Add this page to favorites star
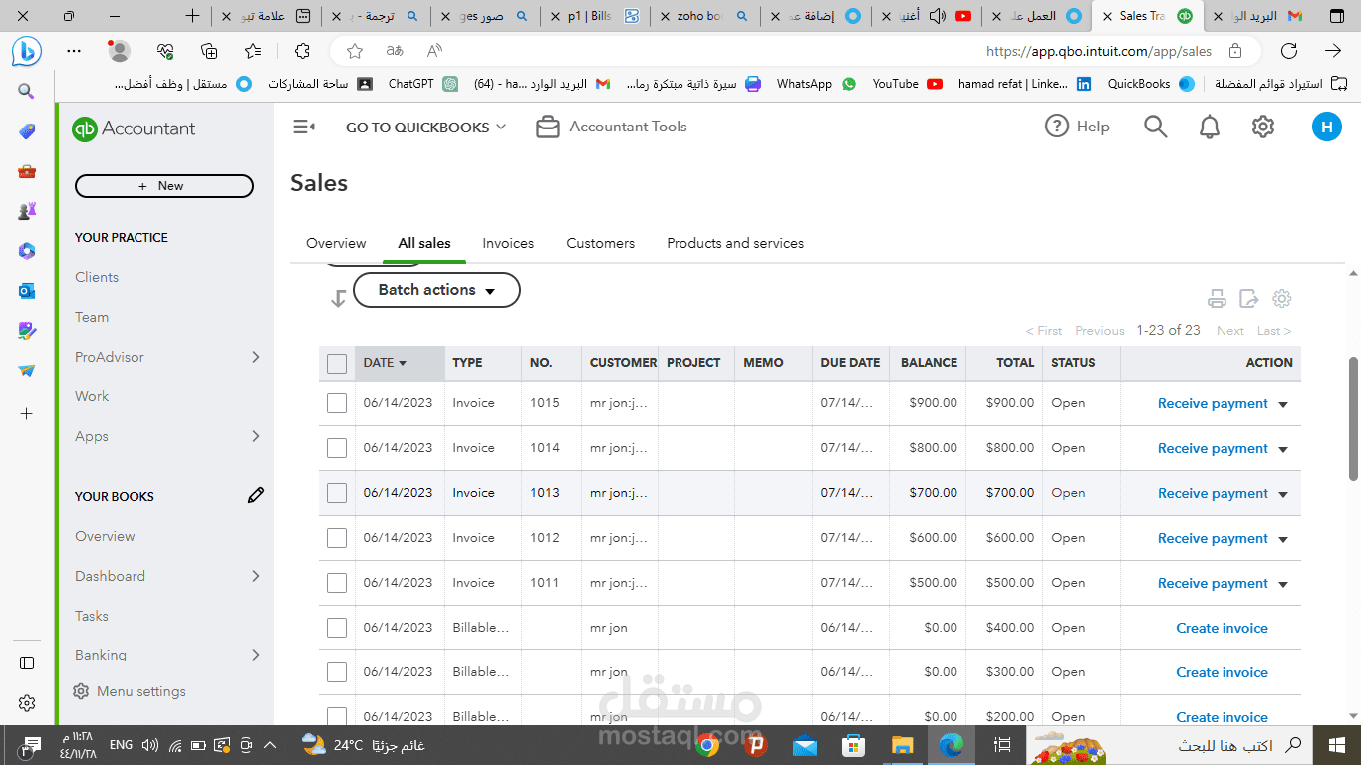 [x=355, y=51]
